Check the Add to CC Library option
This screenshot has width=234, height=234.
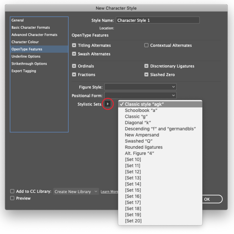click(x=12, y=191)
